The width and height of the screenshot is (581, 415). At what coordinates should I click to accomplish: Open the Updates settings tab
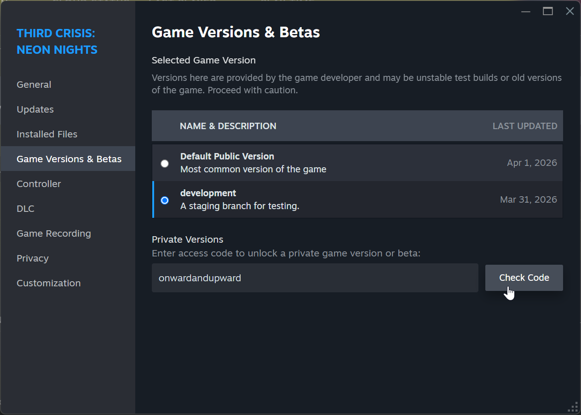coord(35,109)
